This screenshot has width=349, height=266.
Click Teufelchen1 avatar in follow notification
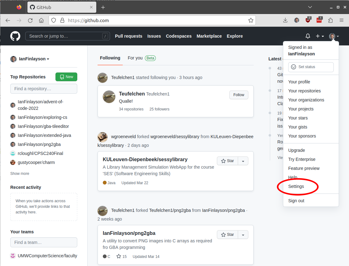tap(103, 77)
